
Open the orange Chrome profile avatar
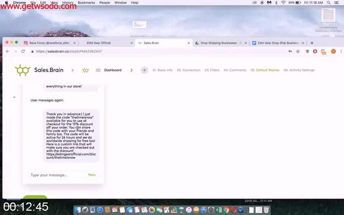tap(333, 52)
